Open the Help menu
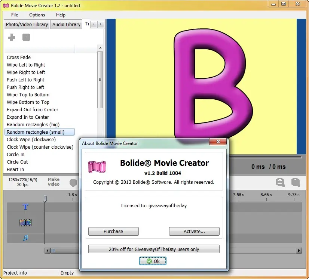This screenshot has width=309, height=279. 61,15
